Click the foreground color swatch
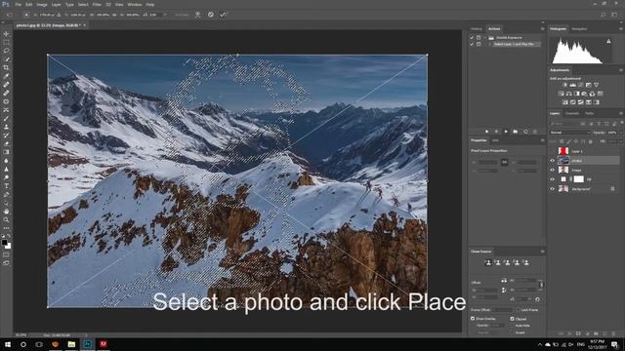The height and width of the screenshot is (351, 625). [x=4, y=243]
